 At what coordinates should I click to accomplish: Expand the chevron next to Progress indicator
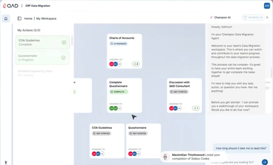pyautogui.click(x=267, y=18)
